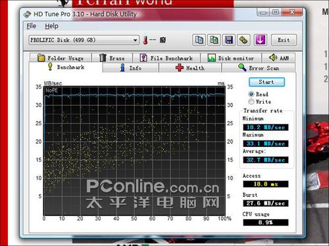
Task: Open the File menu
Action: click(31, 26)
